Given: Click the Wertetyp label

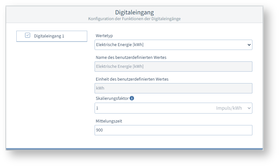Looking at the screenshot, I should pos(104,36).
